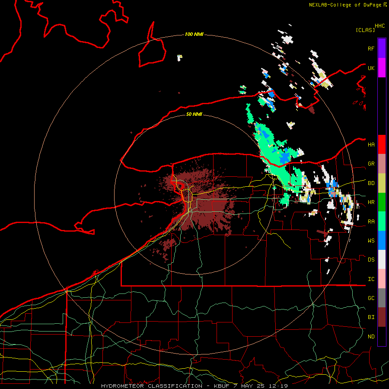
Task: Click the DS white legend swatch
Action: 382,259
